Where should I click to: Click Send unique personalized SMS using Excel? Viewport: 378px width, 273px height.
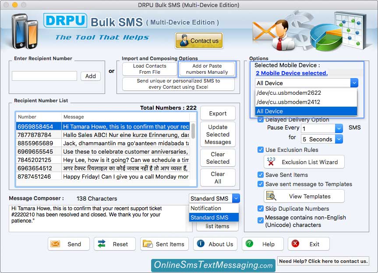(x=178, y=84)
